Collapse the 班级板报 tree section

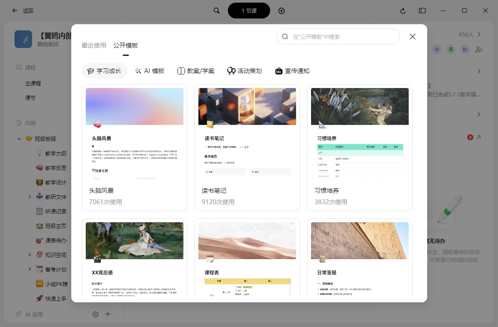(x=19, y=139)
